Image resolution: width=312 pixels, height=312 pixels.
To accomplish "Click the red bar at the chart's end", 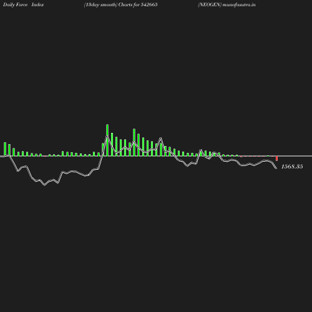I will [276, 158].
